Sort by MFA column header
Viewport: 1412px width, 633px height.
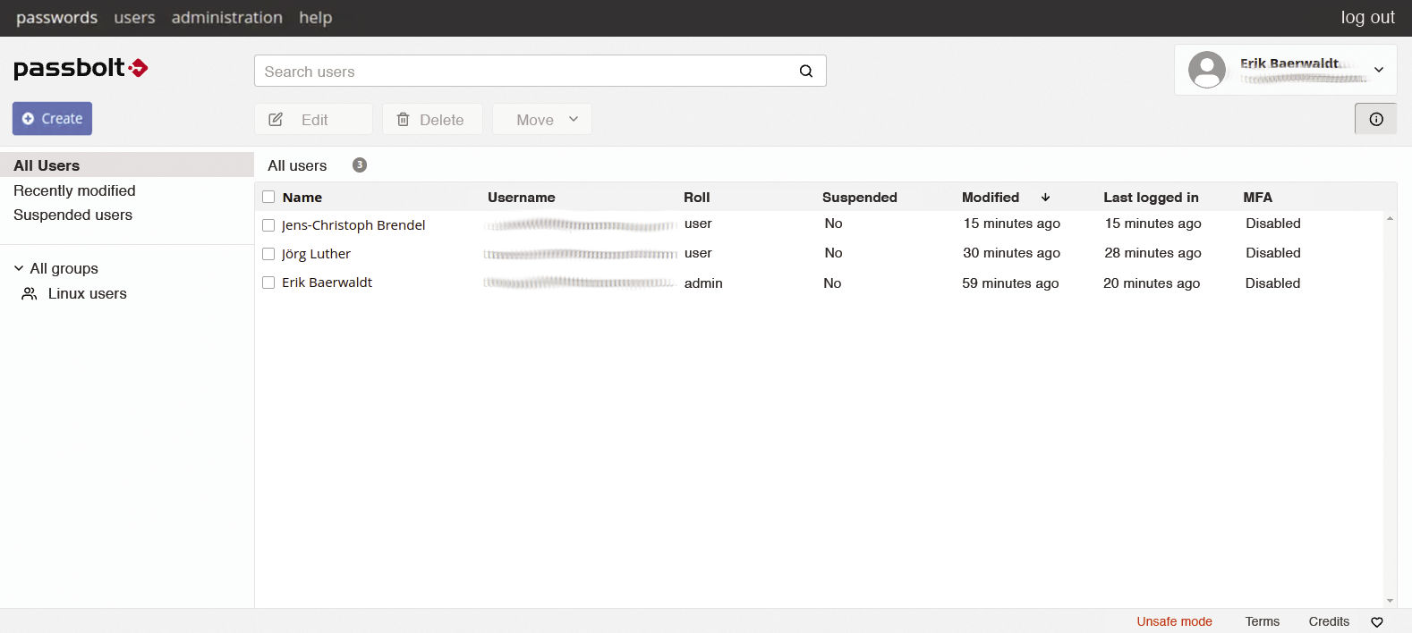1257,198
